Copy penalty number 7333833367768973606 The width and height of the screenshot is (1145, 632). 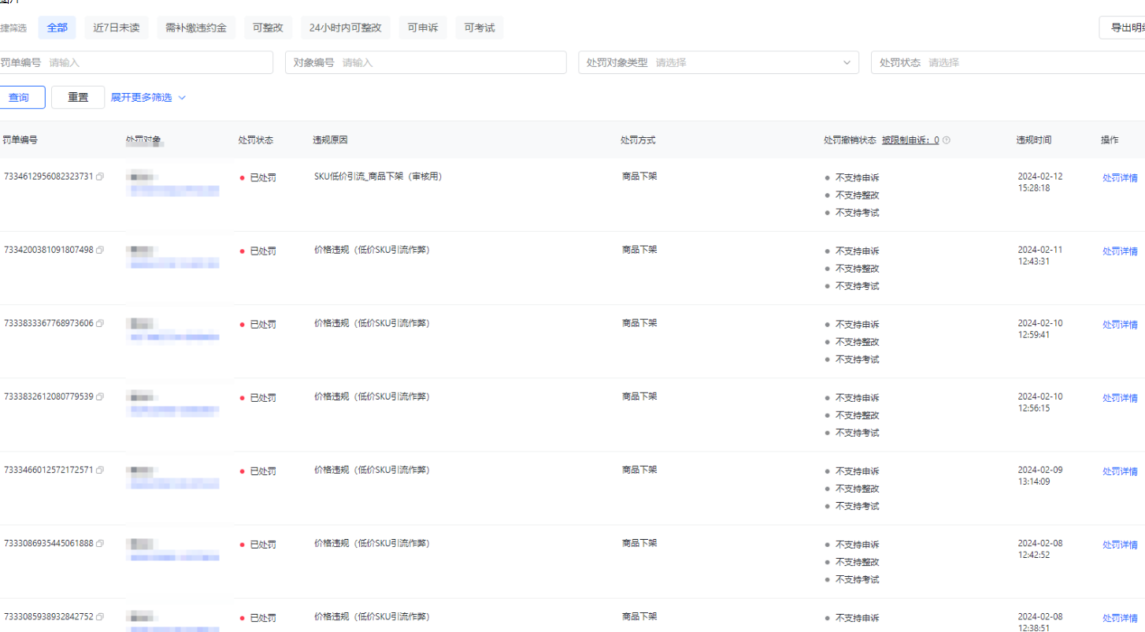[x=100, y=323]
